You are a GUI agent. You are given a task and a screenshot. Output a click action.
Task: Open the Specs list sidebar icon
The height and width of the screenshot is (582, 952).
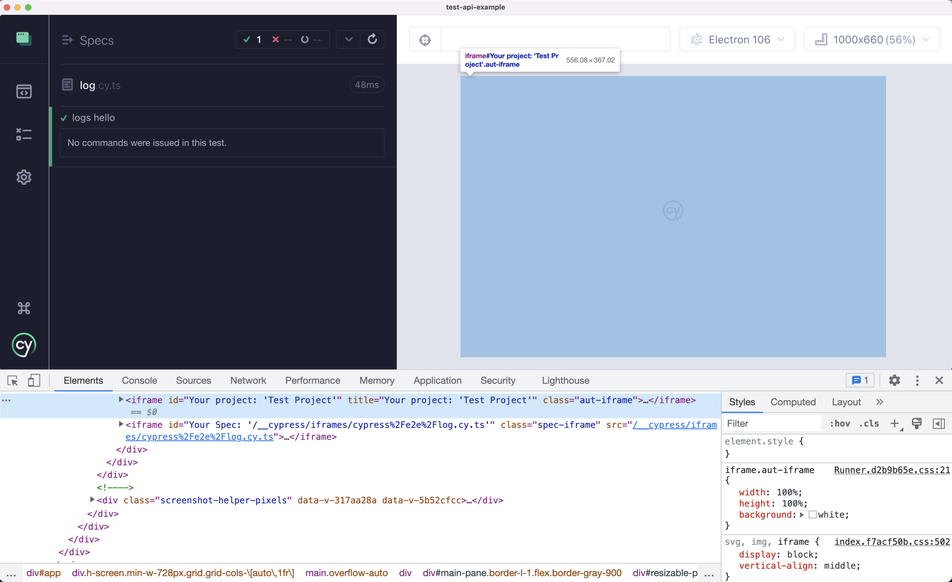tap(24, 91)
